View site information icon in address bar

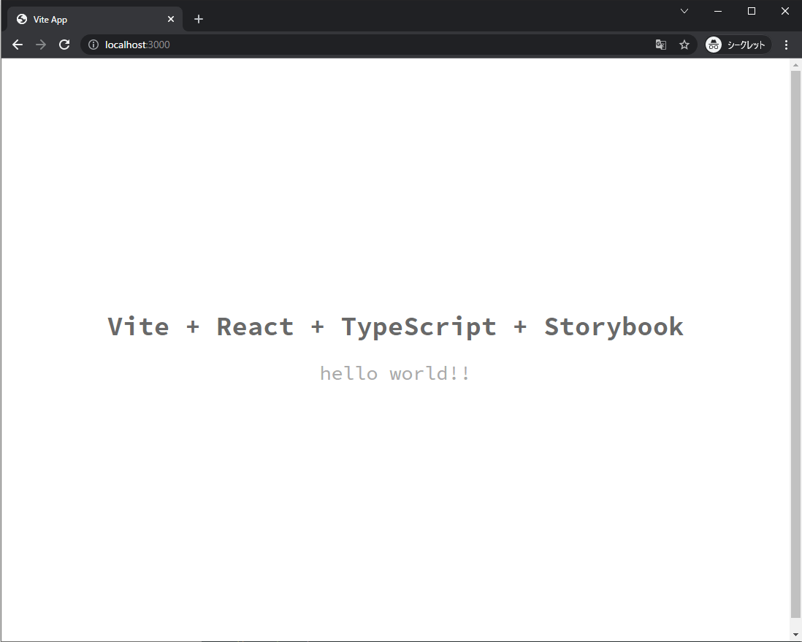pyautogui.click(x=93, y=45)
